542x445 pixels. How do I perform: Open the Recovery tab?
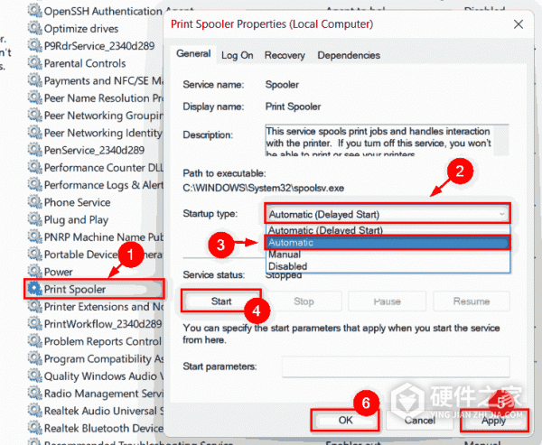(285, 55)
